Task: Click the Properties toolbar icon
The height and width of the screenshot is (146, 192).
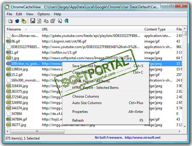Action: (x=53, y=21)
